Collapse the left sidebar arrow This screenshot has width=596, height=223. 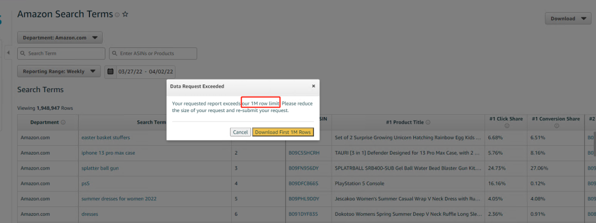tap(8, 52)
